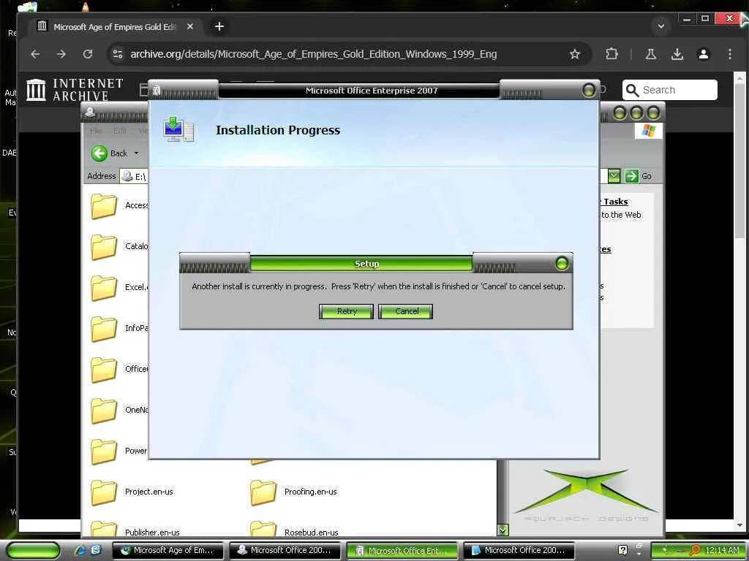Click the Explorer scrollbar down arrow
749x561 pixels.
tap(503, 530)
